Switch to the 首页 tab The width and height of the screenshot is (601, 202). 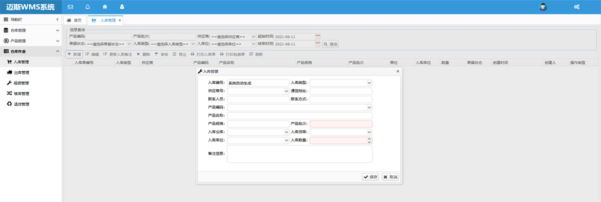coord(74,21)
